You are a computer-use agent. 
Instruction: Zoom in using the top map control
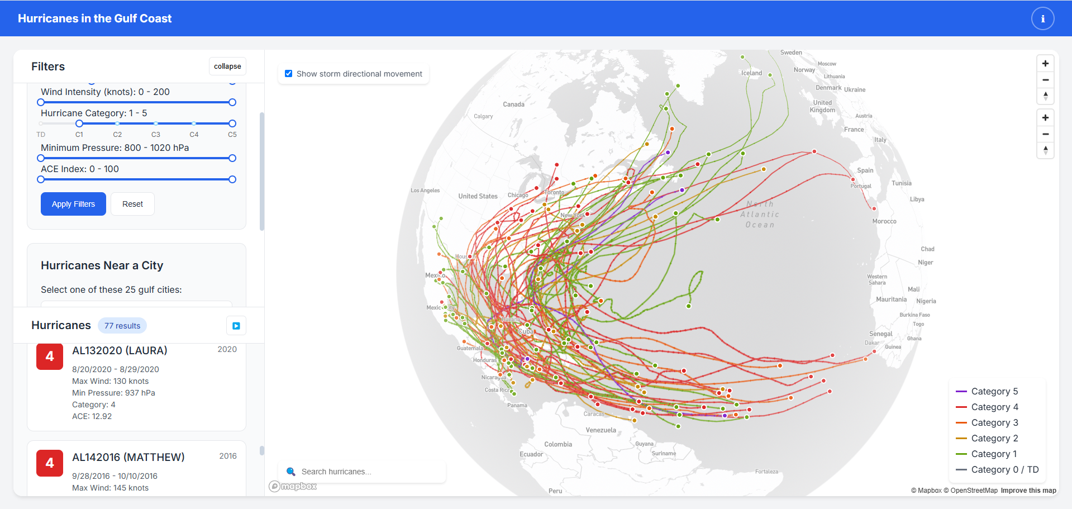tap(1045, 63)
